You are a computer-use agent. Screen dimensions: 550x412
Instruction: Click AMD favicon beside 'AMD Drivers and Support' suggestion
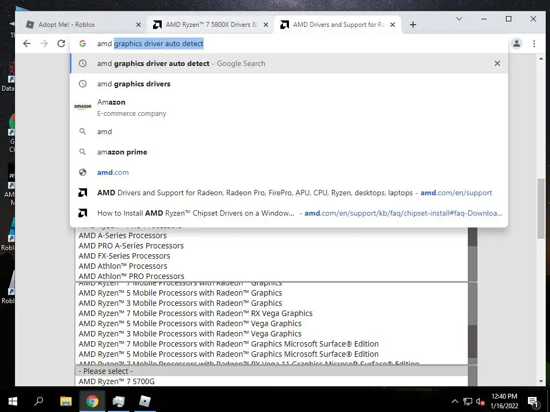82,193
